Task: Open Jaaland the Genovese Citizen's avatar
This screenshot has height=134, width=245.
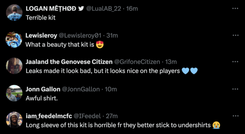Action: (14, 66)
